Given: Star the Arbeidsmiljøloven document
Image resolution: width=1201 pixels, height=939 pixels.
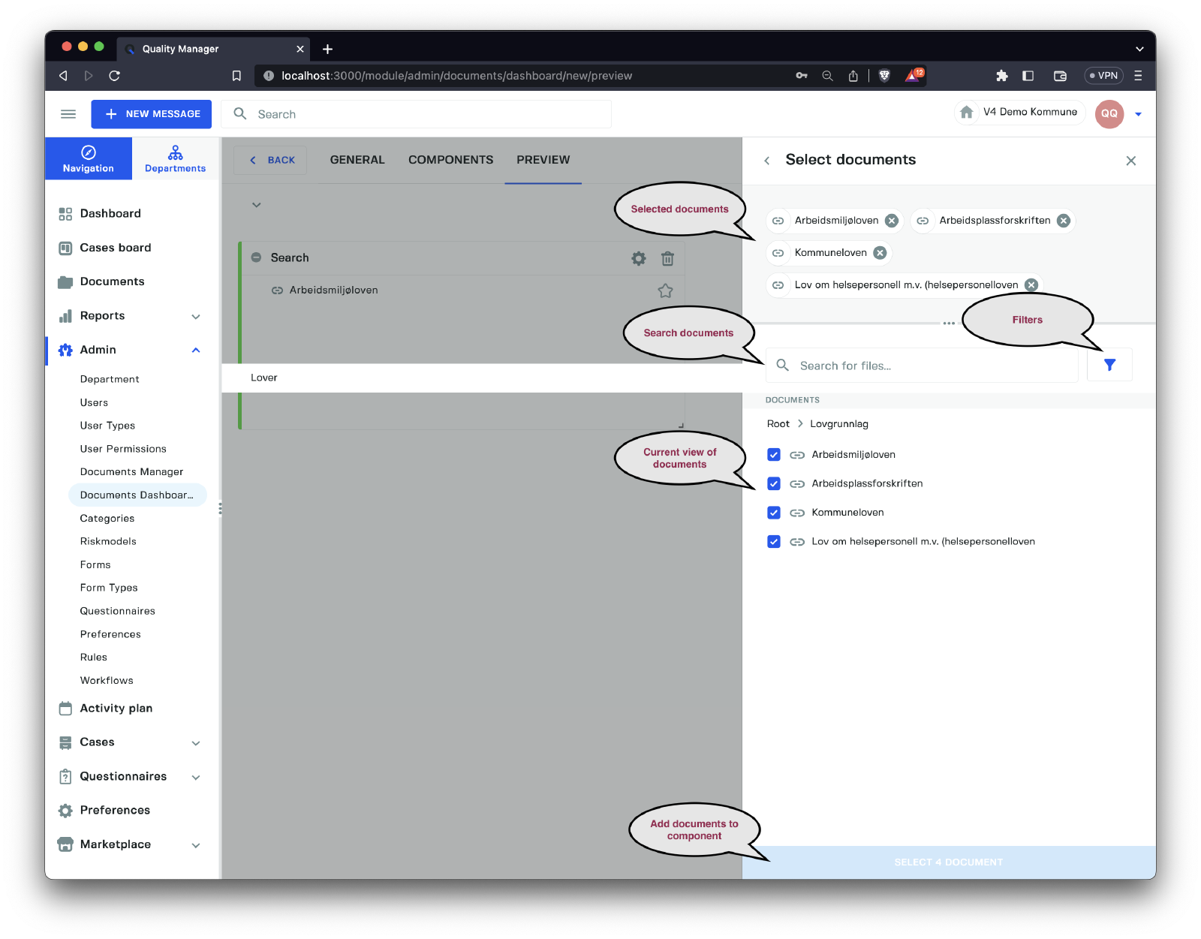Looking at the screenshot, I should click(x=665, y=290).
